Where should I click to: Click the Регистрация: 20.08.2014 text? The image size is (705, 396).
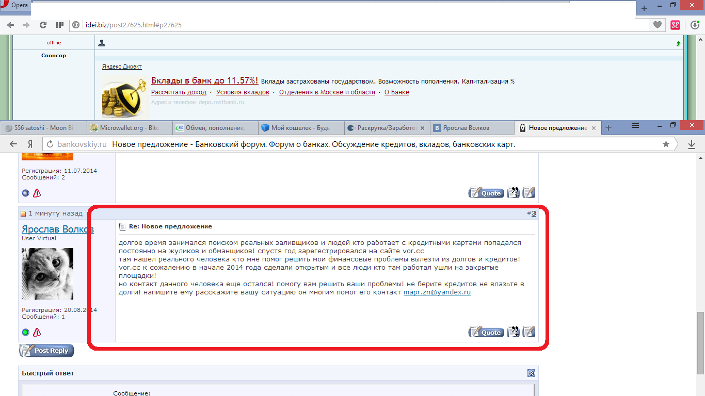pos(59,310)
